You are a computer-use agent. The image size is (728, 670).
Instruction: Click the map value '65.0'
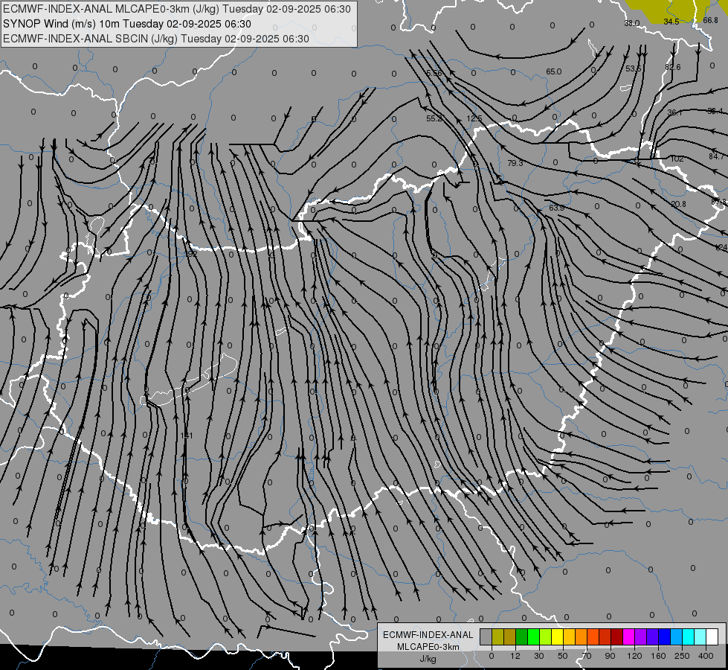click(x=553, y=71)
